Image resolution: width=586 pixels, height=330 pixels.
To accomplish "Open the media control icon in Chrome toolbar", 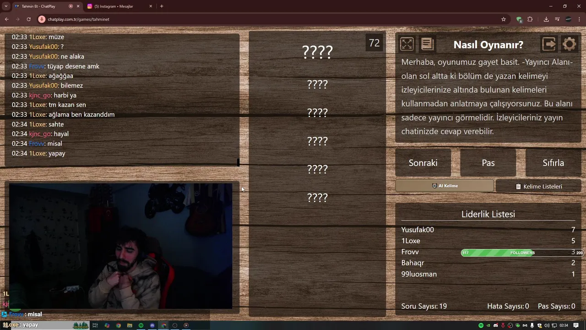I will click(557, 19).
